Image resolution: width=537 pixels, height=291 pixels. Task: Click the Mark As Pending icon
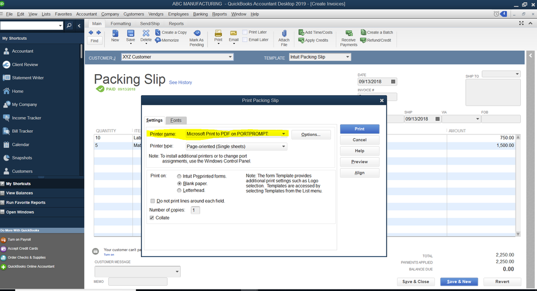click(x=197, y=33)
